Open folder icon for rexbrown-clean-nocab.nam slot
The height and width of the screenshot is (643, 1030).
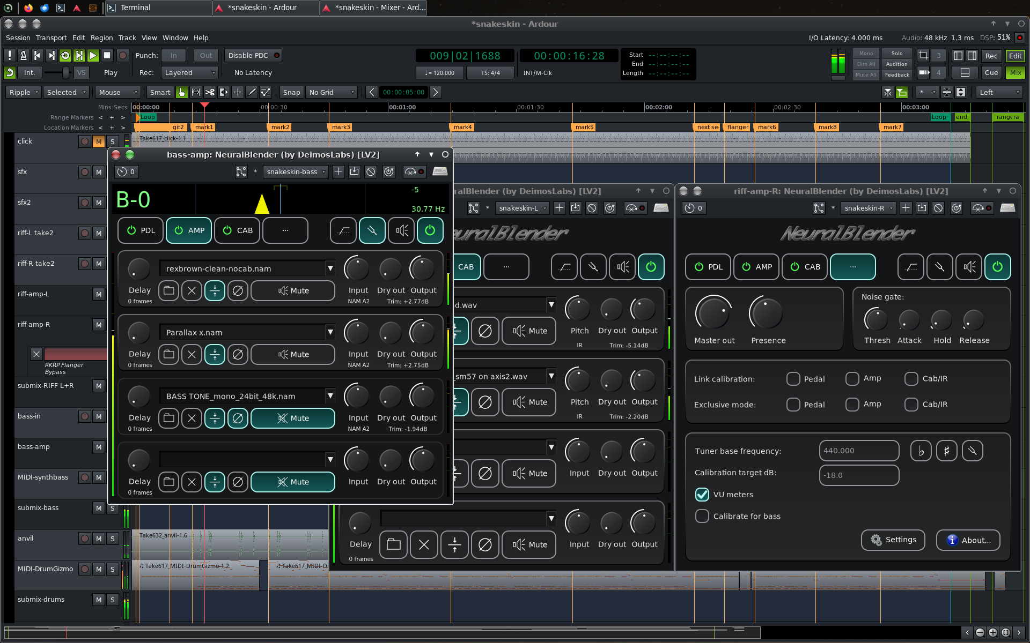pos(168,290)
